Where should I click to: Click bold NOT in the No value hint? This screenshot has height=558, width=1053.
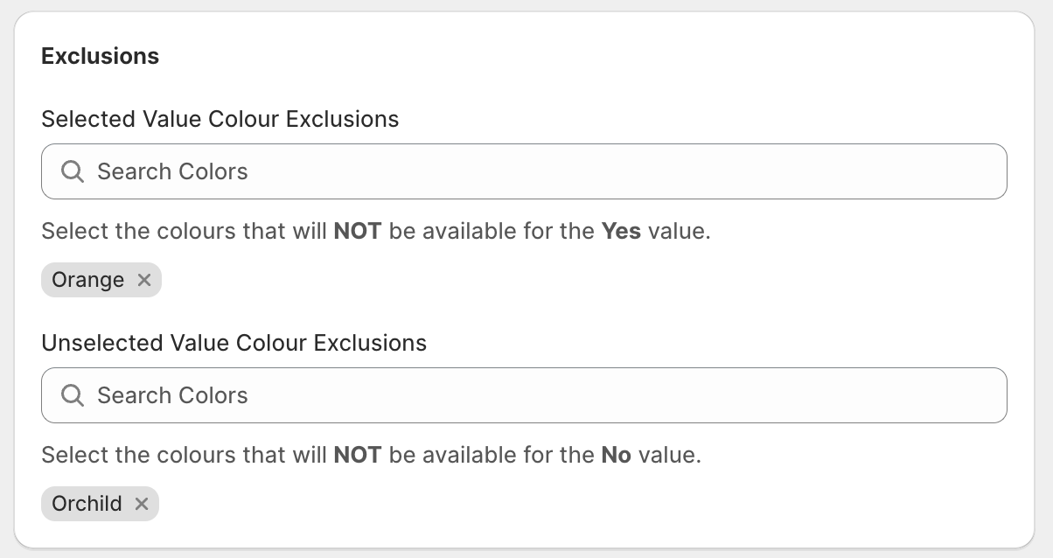[x=357, y=456]
